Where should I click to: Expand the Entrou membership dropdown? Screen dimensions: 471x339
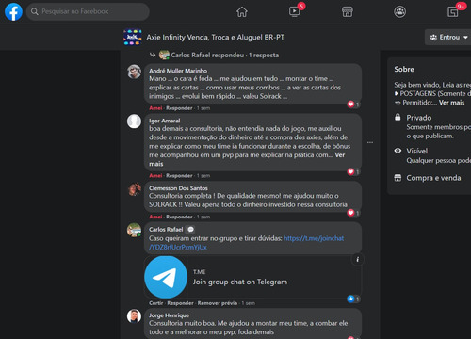(448, 37)
